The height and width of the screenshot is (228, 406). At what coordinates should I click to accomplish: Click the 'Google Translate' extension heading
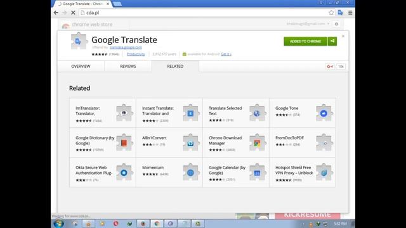click(x=124, y=40)
